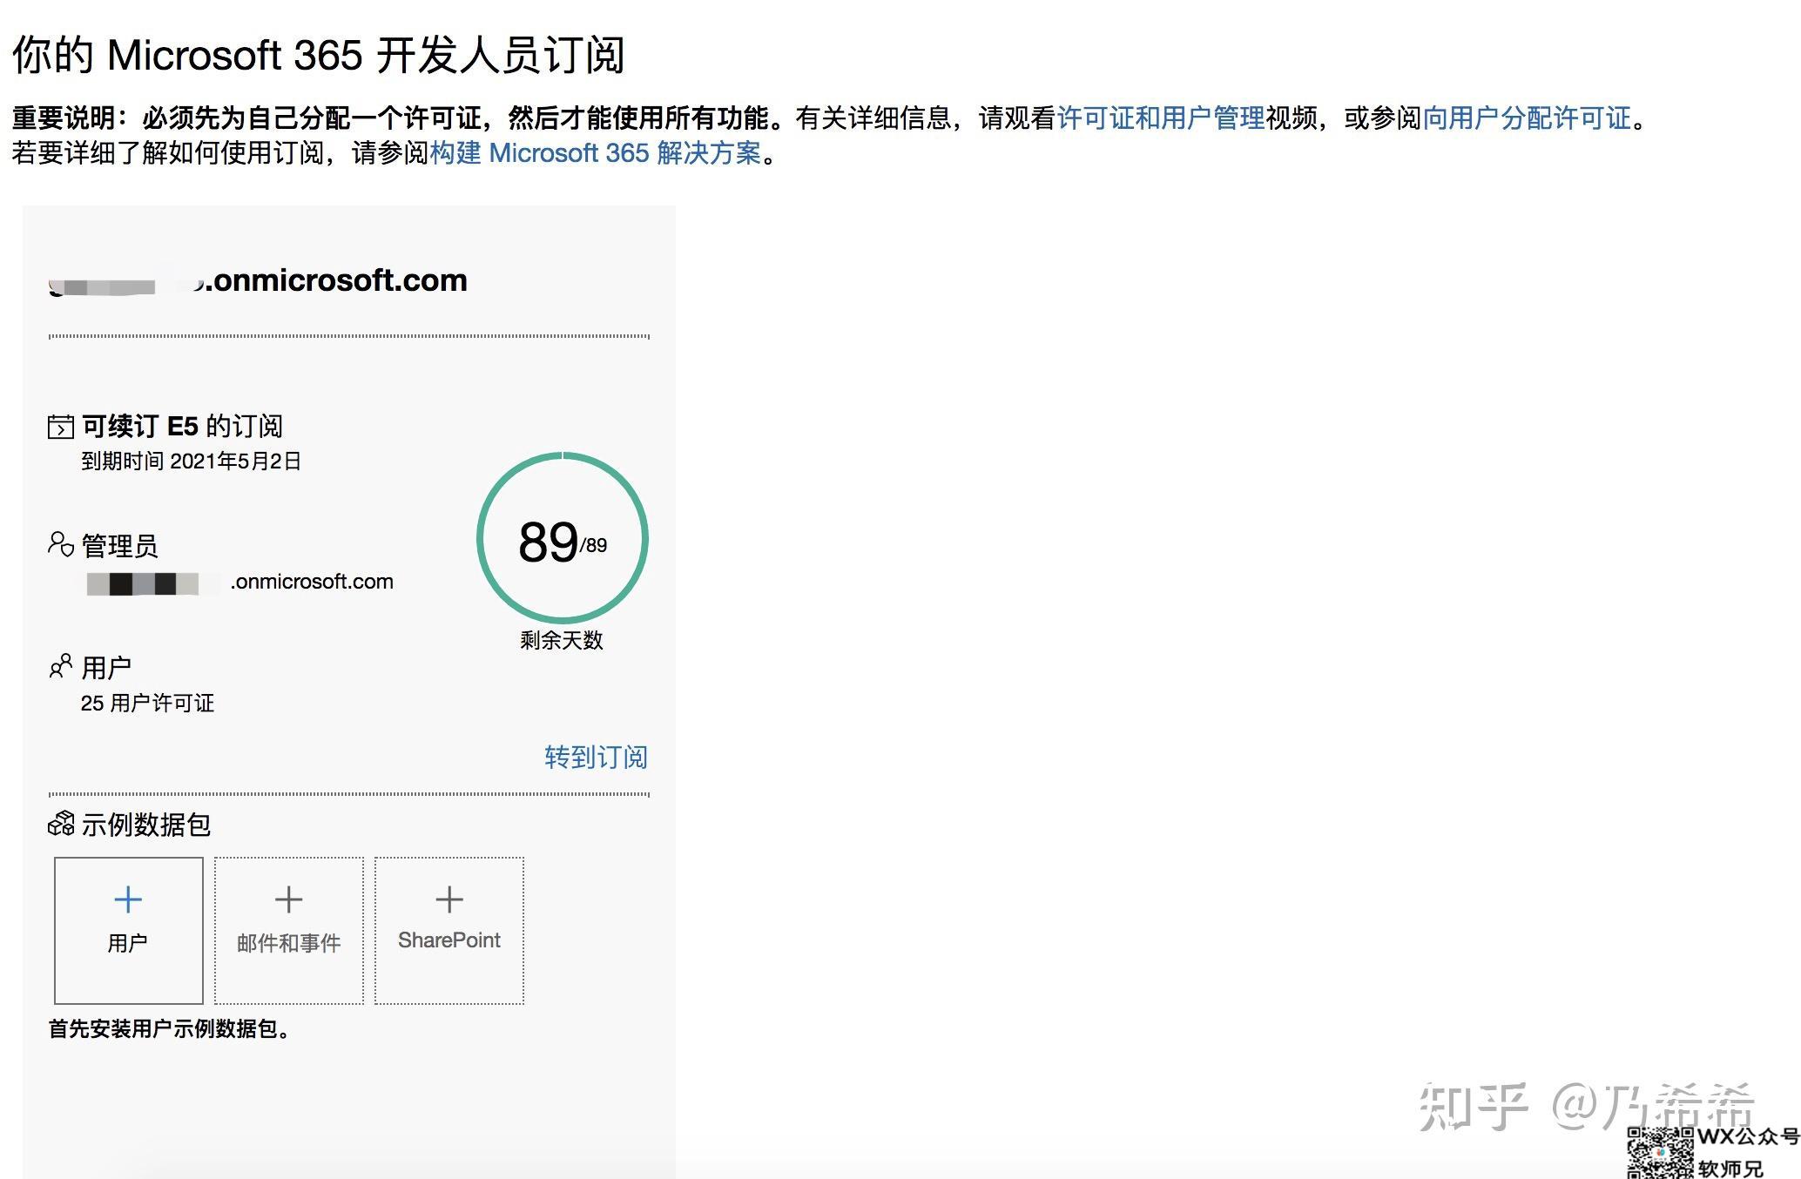Click the 你的 Microsoft 365 开发人员订阅 heading

click(x=319, y=55)
